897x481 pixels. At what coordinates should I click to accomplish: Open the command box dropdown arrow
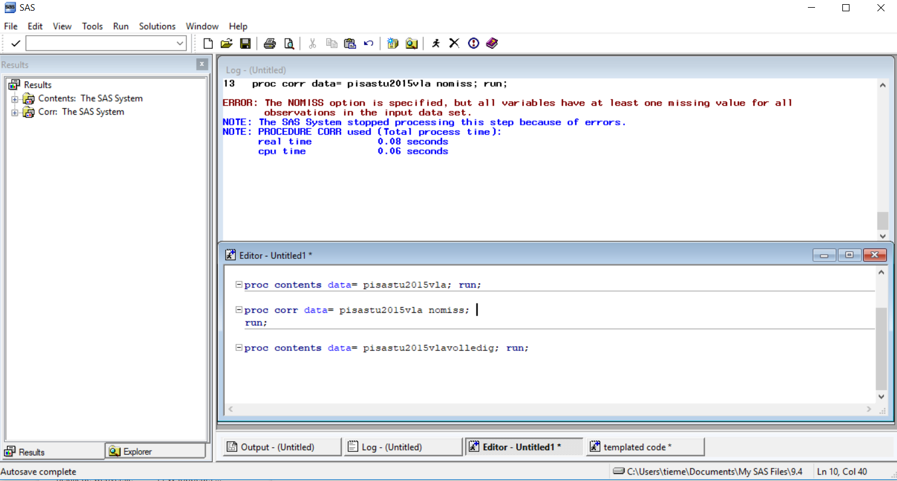click(x=180, y=43)
